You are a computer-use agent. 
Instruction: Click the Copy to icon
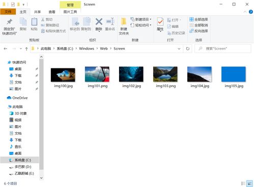coord(87,22)
